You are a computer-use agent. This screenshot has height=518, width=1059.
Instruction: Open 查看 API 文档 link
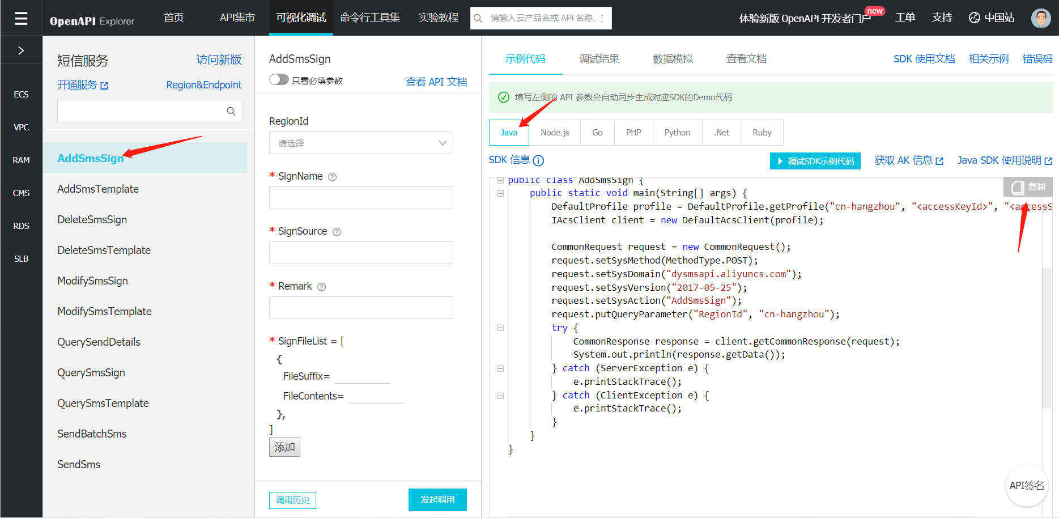coord(436,82)
